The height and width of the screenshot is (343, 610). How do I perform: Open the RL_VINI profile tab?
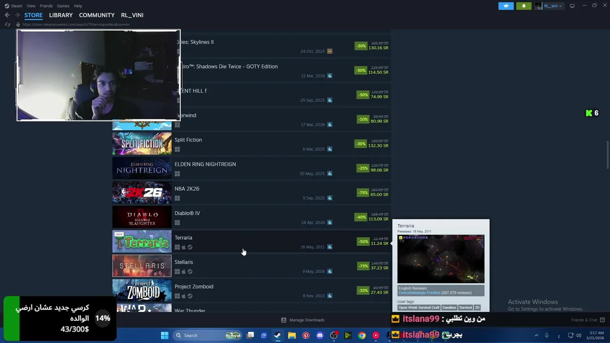click(132, 15)
